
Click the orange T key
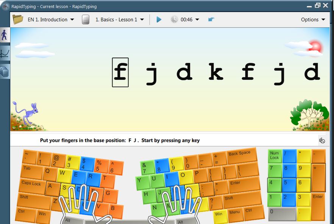coord(108,180)
